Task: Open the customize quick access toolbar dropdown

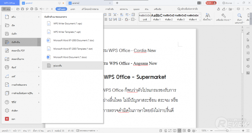Action: pyautogui.click(x=52, y=9)
